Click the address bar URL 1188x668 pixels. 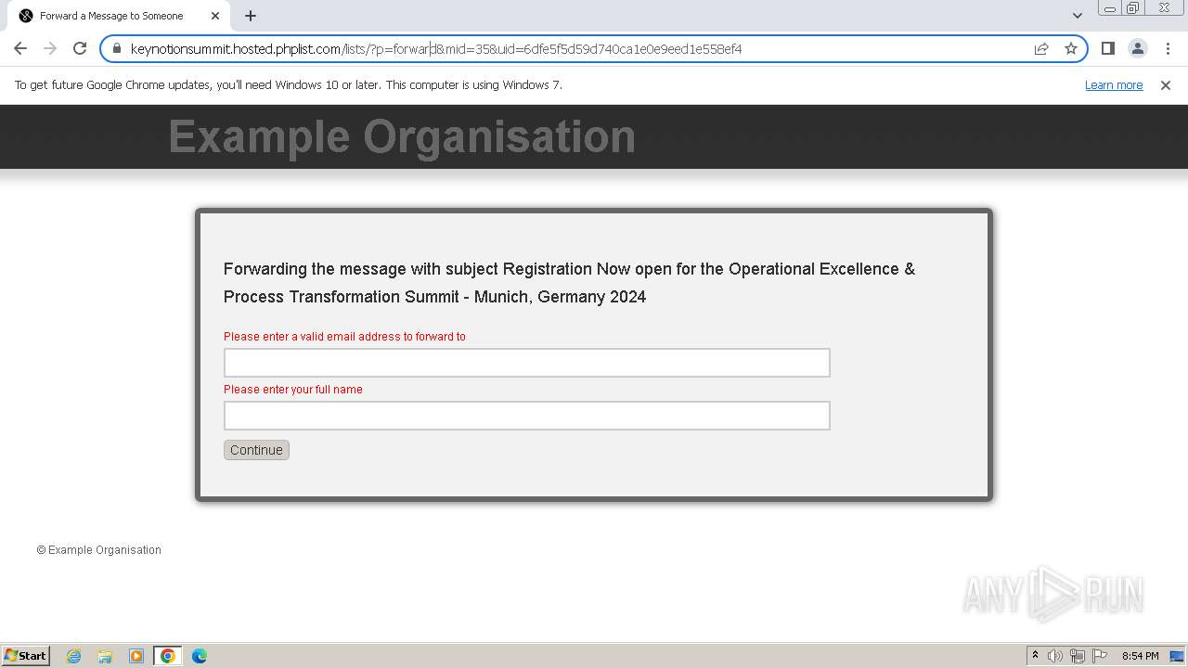(x=436, y=48)
